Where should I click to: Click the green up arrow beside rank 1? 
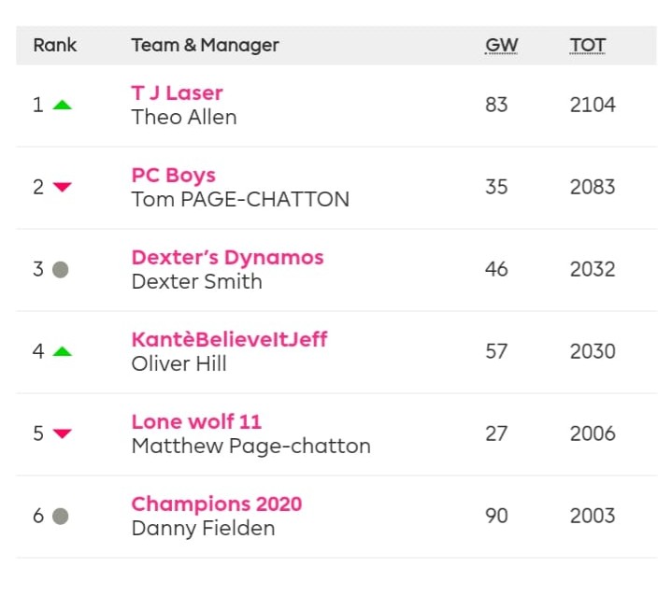[x=62, y=105]
